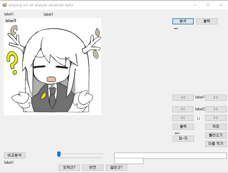
Task: Toggle the 반전 invert option
Action: point(93,167)
